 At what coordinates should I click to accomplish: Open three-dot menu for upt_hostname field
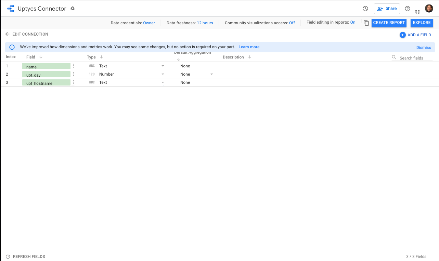tap(73, 82)
